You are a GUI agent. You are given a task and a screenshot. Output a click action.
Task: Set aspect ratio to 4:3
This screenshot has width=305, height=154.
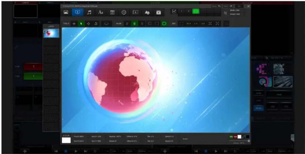click(196, 23)
